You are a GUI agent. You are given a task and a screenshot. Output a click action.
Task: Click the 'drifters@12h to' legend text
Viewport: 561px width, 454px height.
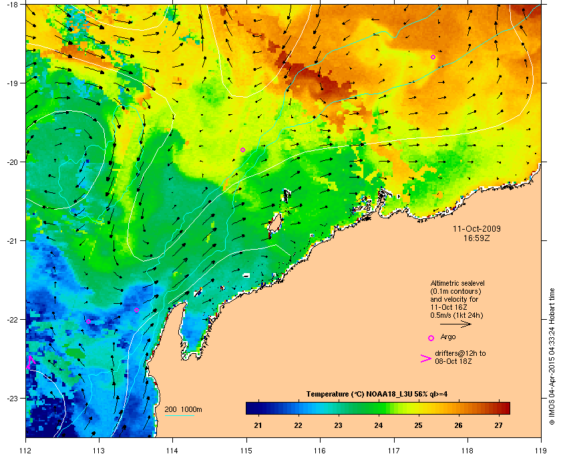pos(460,353)
